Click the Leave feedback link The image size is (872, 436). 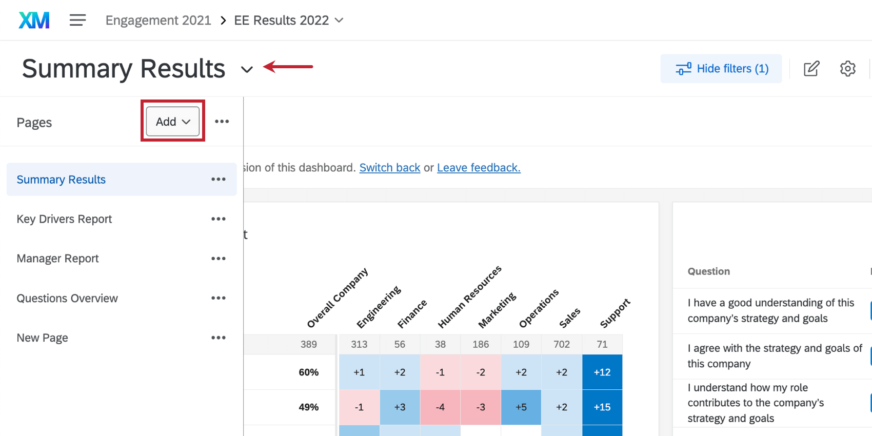point(478,167)
